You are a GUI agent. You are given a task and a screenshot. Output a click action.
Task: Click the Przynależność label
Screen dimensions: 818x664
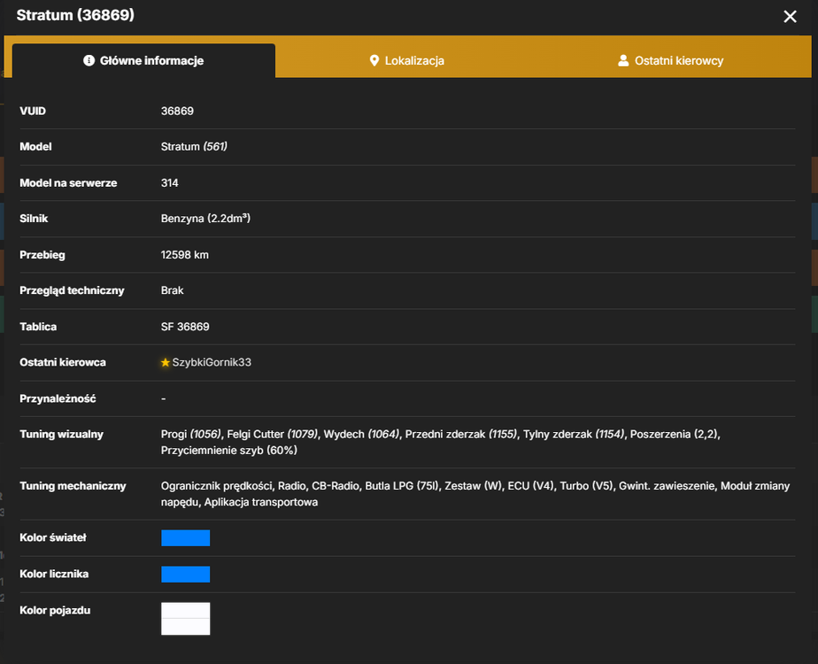(58, 399)
